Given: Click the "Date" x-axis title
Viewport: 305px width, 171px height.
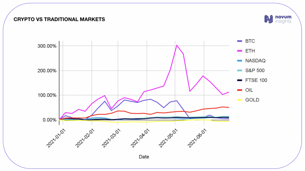Looking at the screenshot, I should 144,157.
